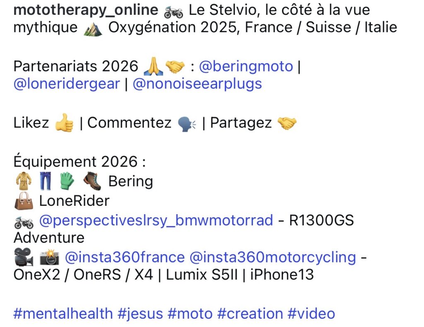This screenshot has width=424, height=327.
Task: Open the @beringmoto mention
Action: point(246,66)
